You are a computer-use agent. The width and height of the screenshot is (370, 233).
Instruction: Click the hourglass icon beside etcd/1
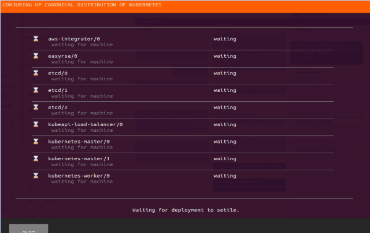coord(36,90)
